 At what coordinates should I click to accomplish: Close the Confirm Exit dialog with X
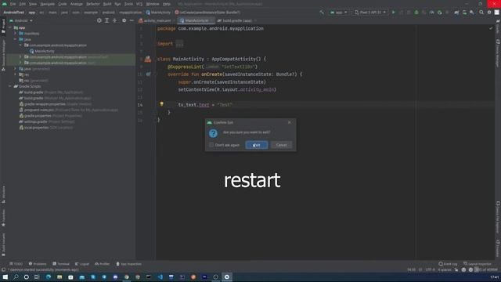[x=290, y=122]
